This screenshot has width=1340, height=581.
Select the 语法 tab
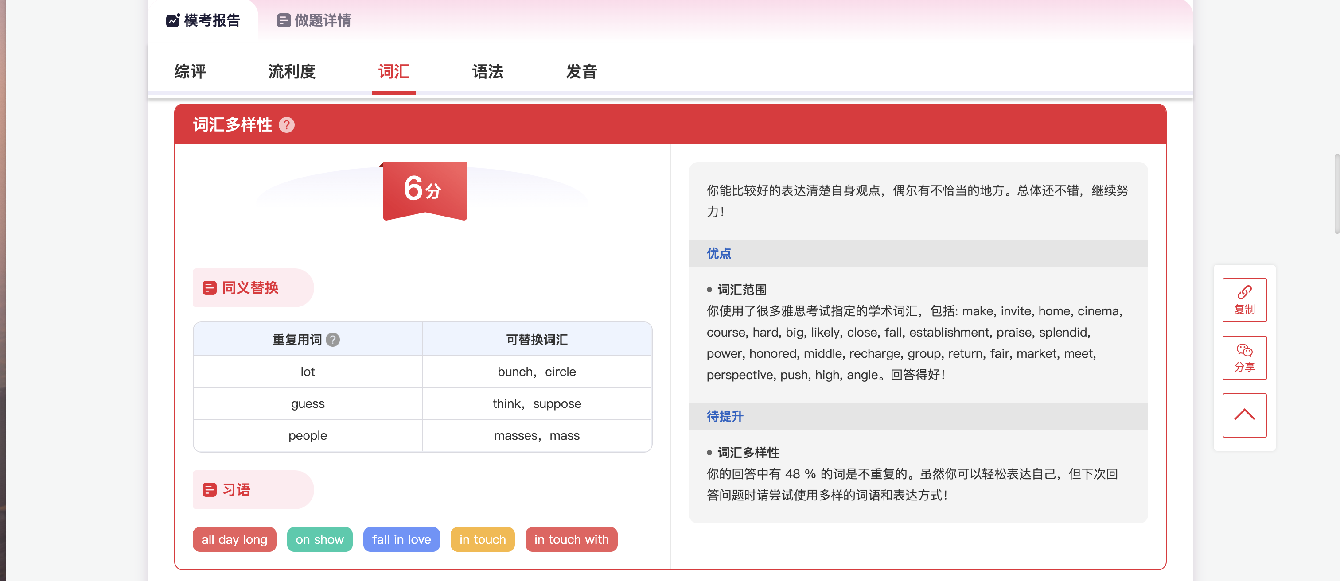(x=487, y=72)
